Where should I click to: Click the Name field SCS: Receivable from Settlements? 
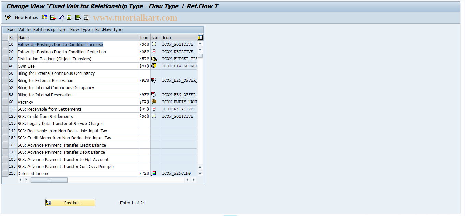[x=78, y=109]
